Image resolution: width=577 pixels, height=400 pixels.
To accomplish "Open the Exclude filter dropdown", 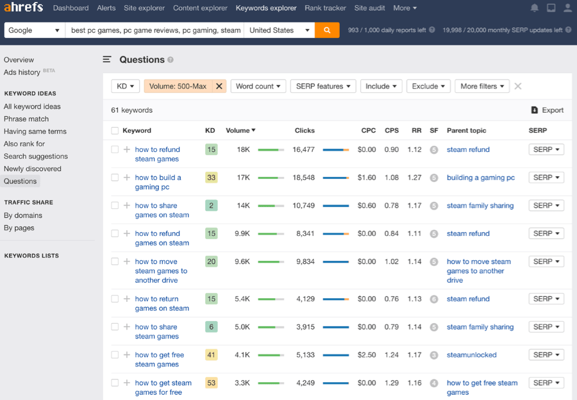I will 428,86.
